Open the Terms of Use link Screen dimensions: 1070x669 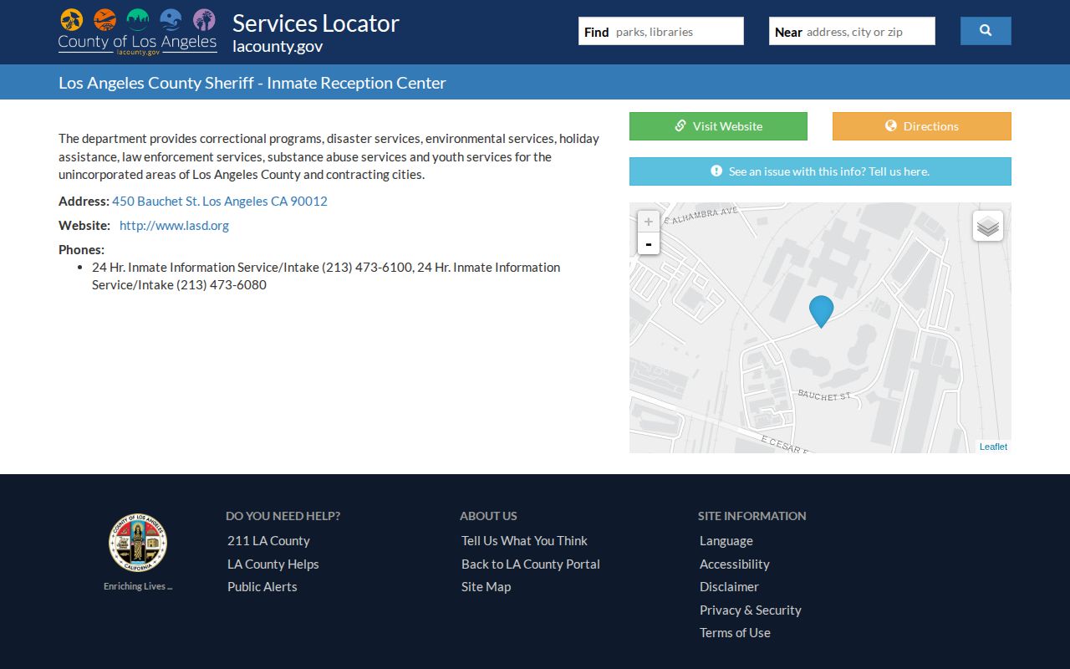pos(735,633)
